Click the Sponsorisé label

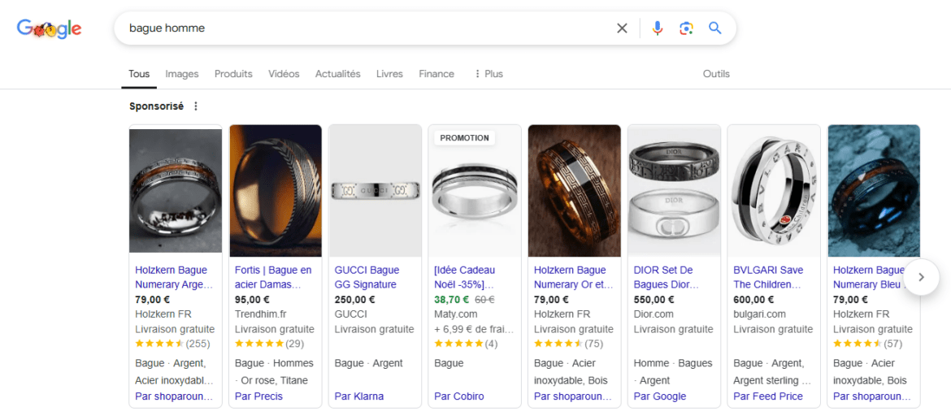[157, 106]
